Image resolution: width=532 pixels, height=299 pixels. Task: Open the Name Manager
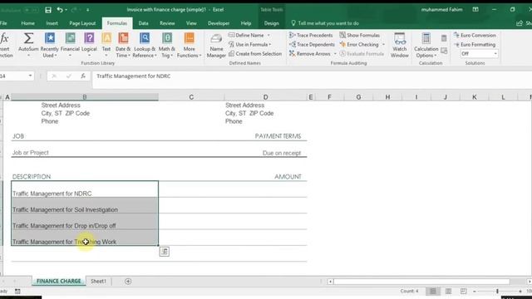(216, 46)
